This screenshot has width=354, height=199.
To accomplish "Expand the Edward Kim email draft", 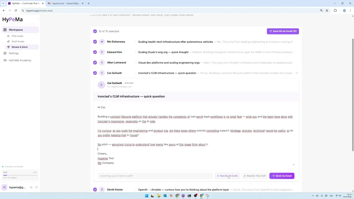I will (x=196, y=52).
